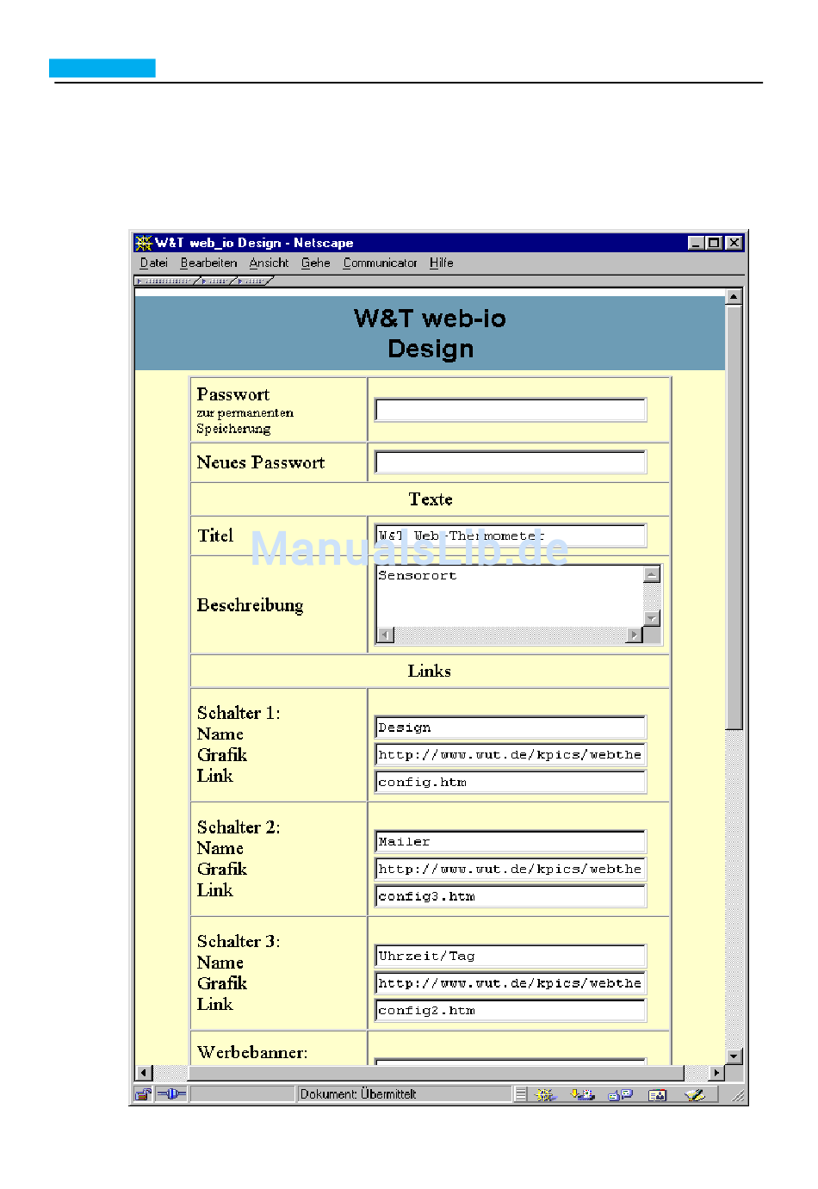Click the security padlock icon in status bar
The image size is (818, 1189).
(143, 1094)
